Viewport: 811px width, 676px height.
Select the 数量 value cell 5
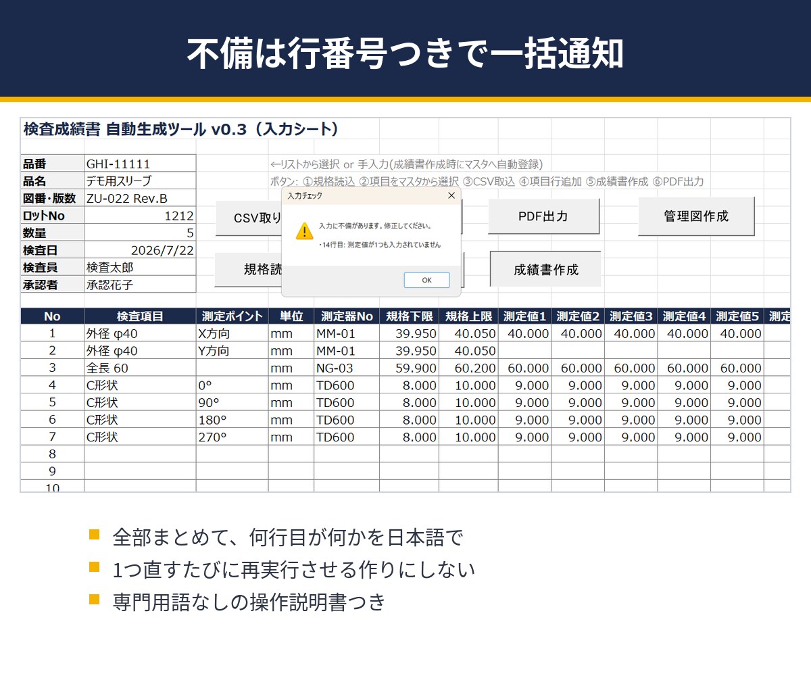(x=140, y=233)
